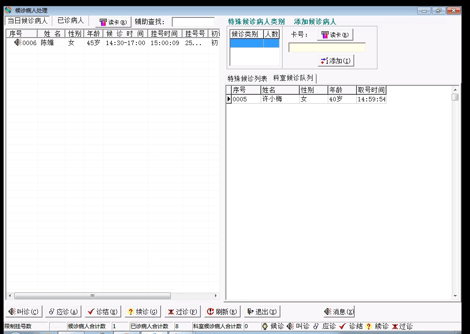This screenshot has height=334, width=470.
Task: Click 读卡(R) next to 卡号 label
Action: tap(335, 35)
